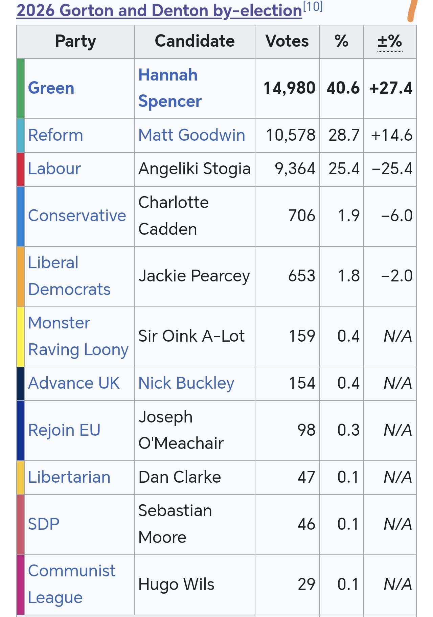Click the Green party color swatch
This screenshot has width=433, height=617.
[x=21, y=88]
